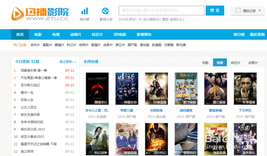The image size is (267, 156).
Task: Open 综艺片 in the nav bar
Action: tap(97, 35)
